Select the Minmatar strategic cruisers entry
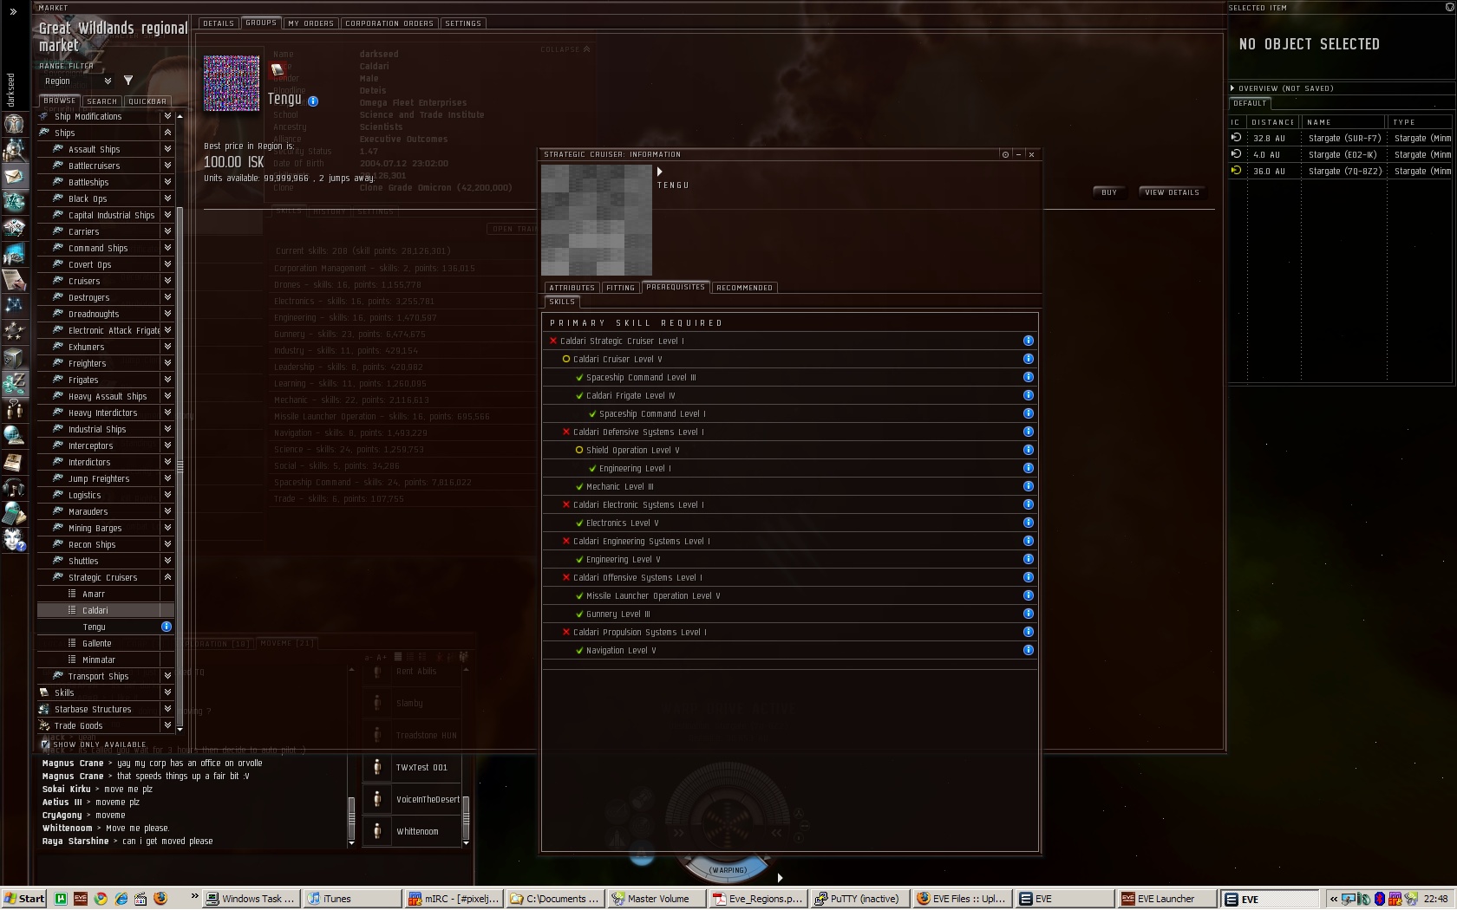The height and width of the screenshot is (910, 1457). [105, 660]
